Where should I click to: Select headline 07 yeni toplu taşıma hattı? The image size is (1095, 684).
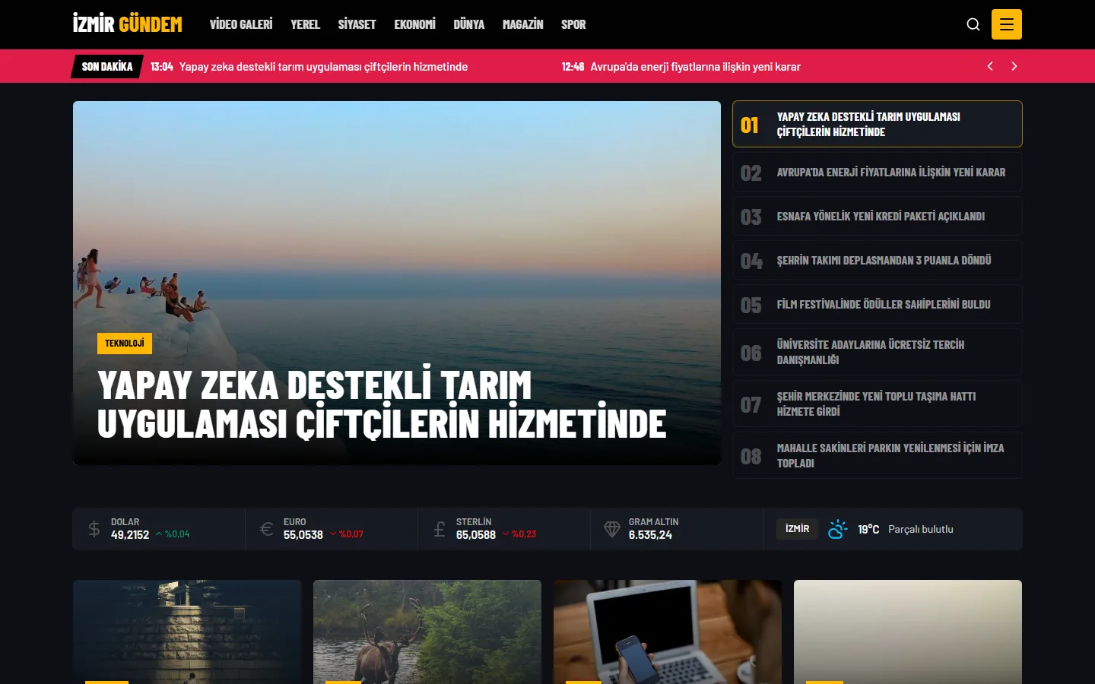[878, 404]
